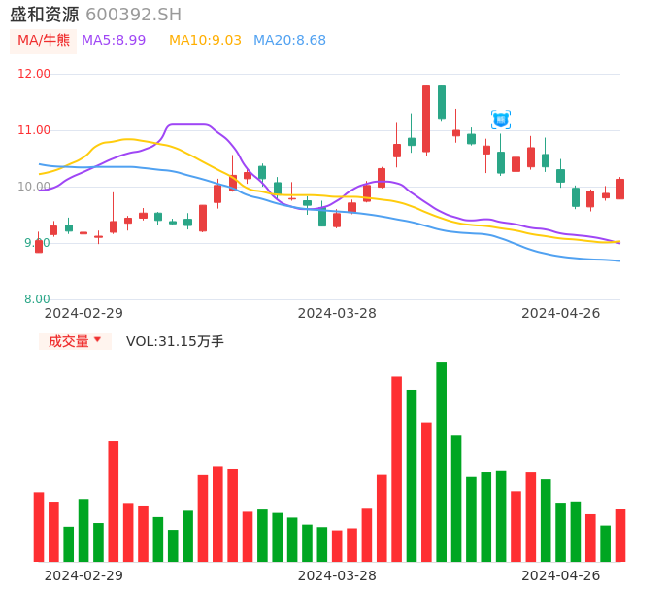Click the 600392.SH stock code
Image resolution: width=666 pixels, height=589 pixels.
133,15
